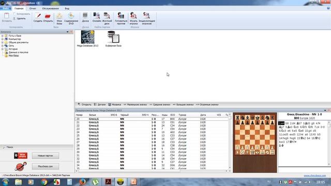Image resolution: width=331 pixels, height=186 pixels.
Task: Click the system clock showing 18:05
Action: click(x=321, y=182)
